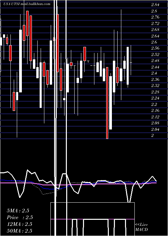Click the 2.8 price axis label

click(x=154, y=11)
